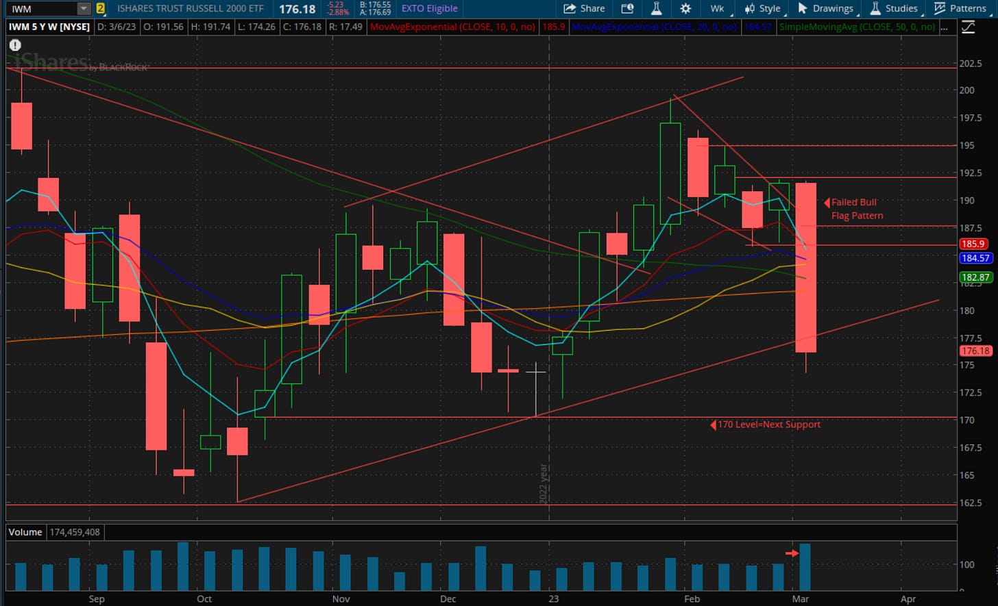
Task: Open the Share menu
Action: pyautogui.click(x=584, y=8)
